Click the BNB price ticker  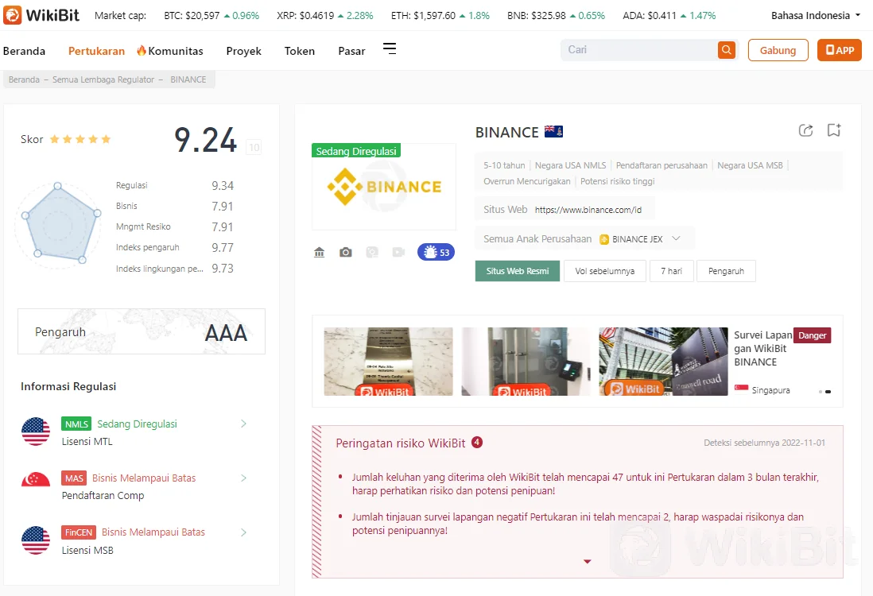click(557, 16)
